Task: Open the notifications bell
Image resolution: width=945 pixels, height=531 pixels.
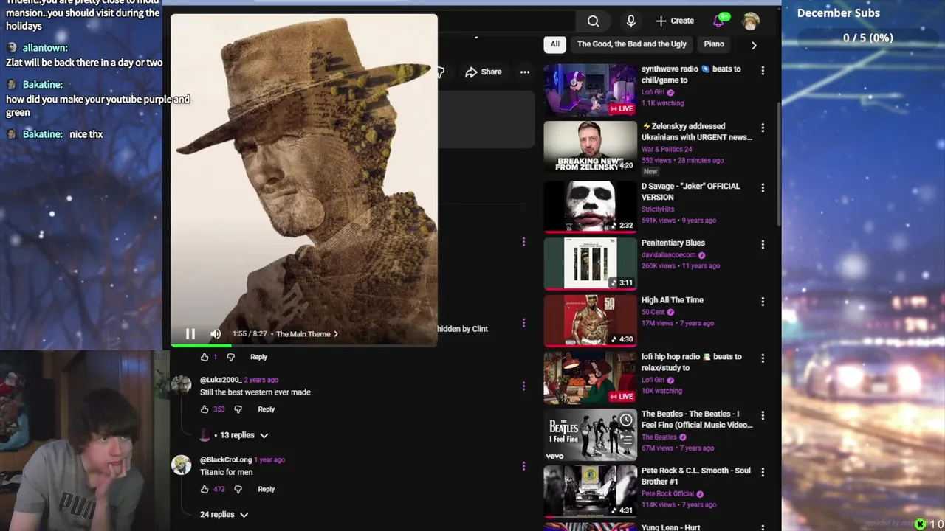Action: point(719,21)
